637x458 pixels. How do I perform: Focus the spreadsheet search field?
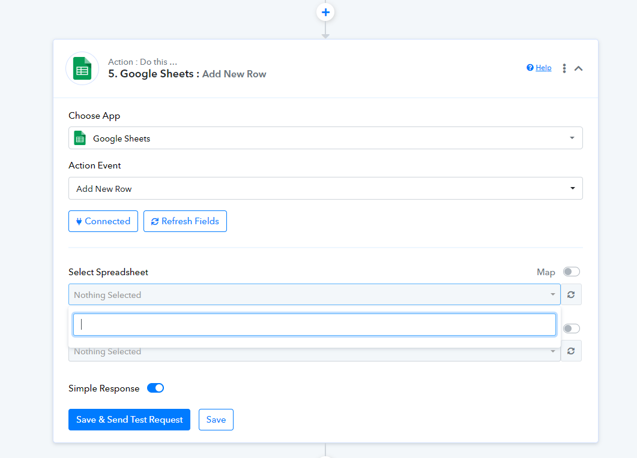[x=315, y=324]
